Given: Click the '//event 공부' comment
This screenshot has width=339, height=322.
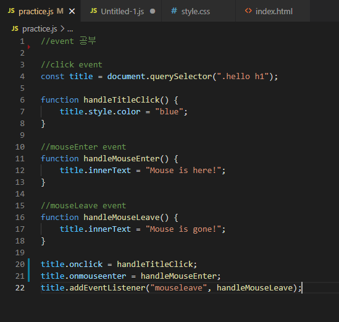Looking at the screenshot, I should point(69,41).
